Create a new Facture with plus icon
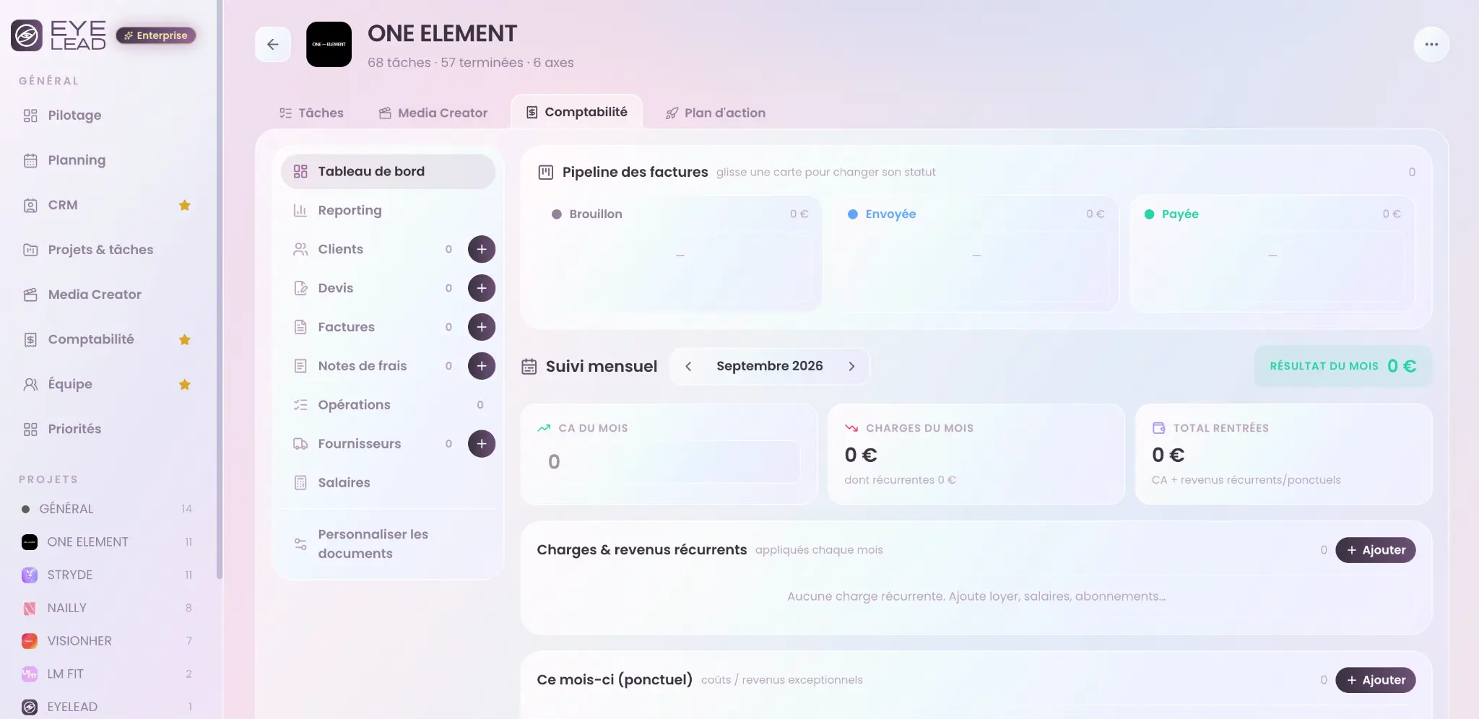Screen dimensions: 1479x719 [482, 327]
